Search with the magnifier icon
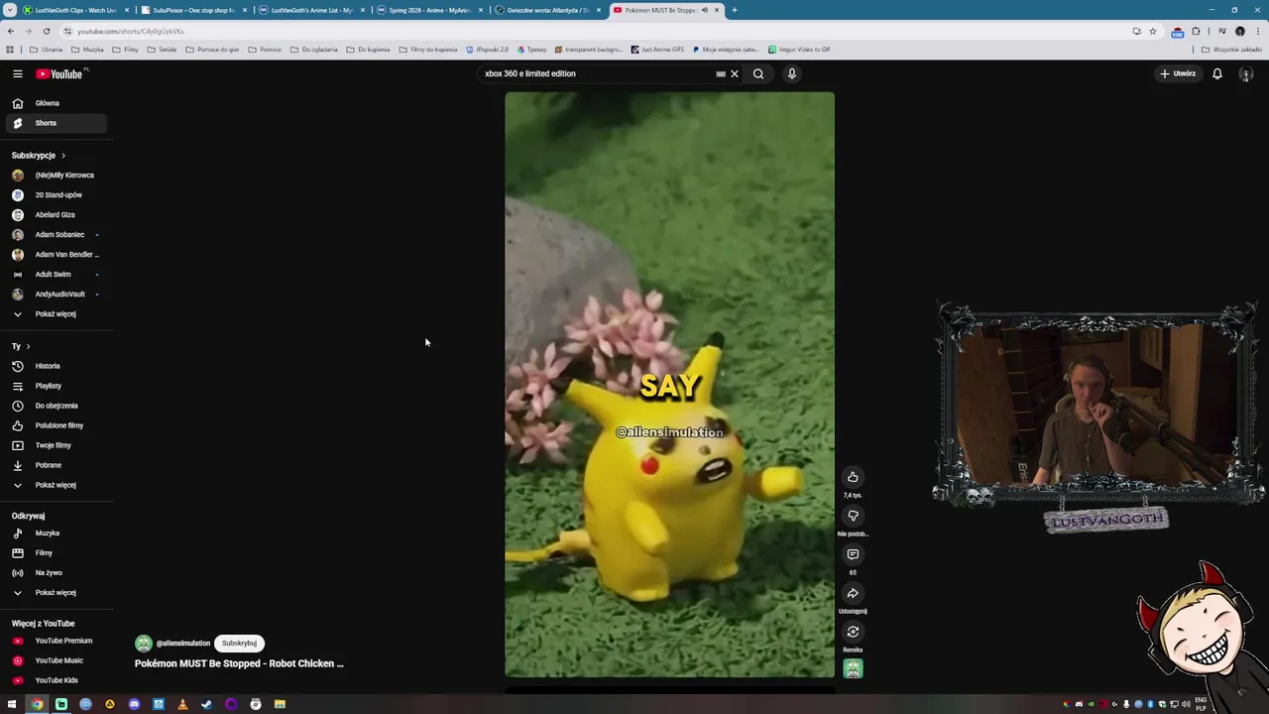This screenshot has width=1269, height=714. coord(758,73)
